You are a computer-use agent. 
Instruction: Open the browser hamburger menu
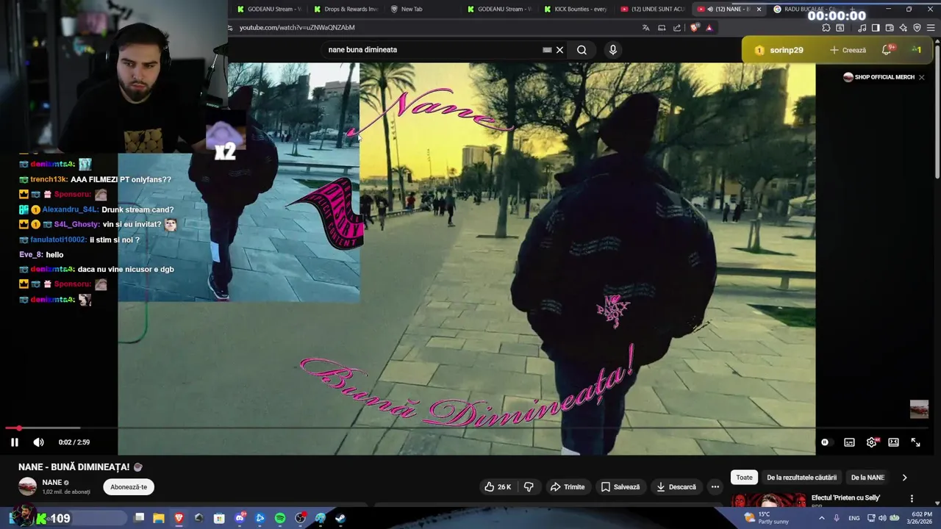(x=931, y=28)
